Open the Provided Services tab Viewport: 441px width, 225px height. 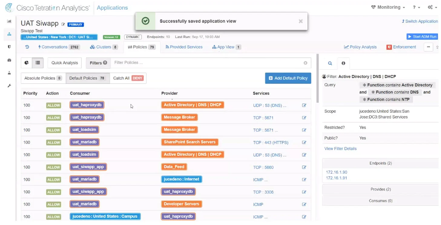coord(184,47)
